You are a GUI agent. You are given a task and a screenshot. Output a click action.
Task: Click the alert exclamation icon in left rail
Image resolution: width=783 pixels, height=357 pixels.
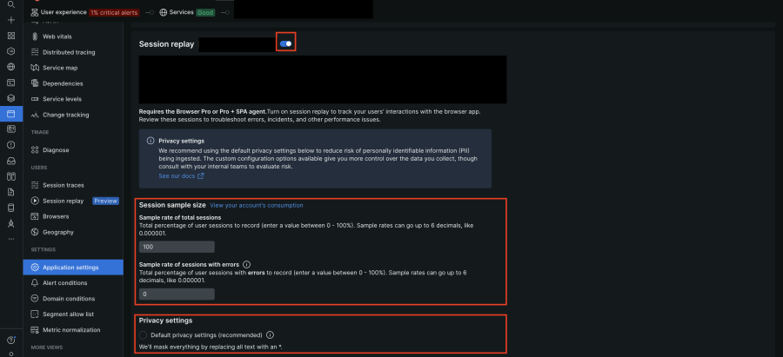[11, 145]
